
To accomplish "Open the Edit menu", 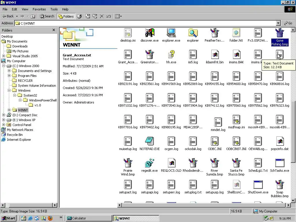I will pyautogui.click(x=14, y=9).
